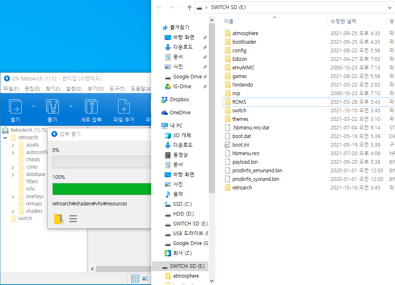Open the 편집(E) menu in Bandizip
The width and height of the screenshot is (395, 285).
coord(32,89)
